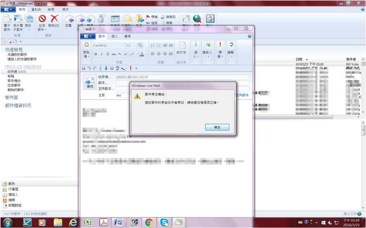
Task: Click the 複製到 copy-to icon in main ribbon
Action: click(168, 17)
